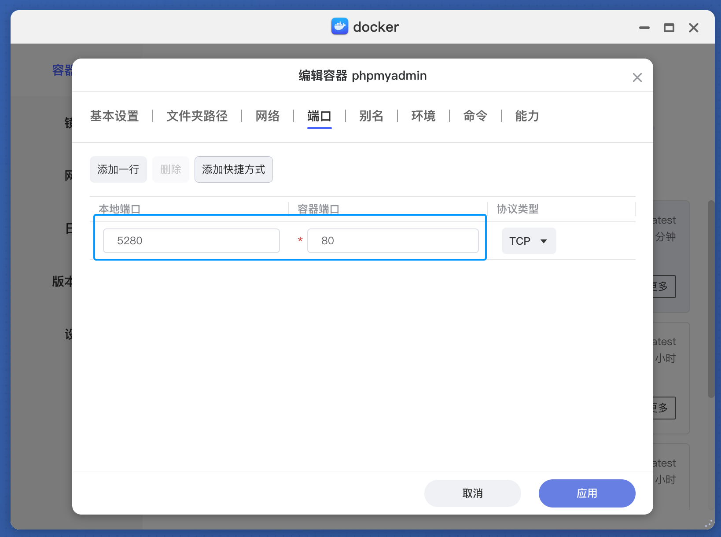The width and height of the screenshot is (721, 537).
Task: Close the edit container phpmyadmin dialog
Action: pyautogui.click(x=637, y=77)
